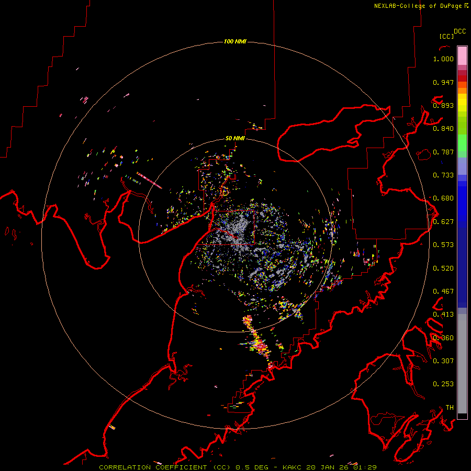This screenshot has width=471, height=471.
Task: Click the 20 JAN 26 date text
Action: click(327, 467)
